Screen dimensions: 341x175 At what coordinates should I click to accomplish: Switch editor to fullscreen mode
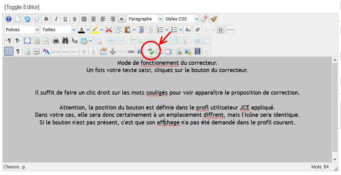(27, 41)
